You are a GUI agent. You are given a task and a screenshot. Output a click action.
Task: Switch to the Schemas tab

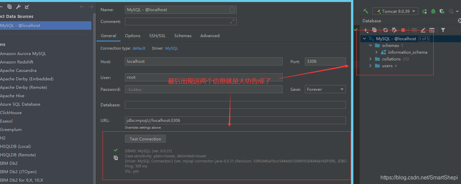click(183, 35)
